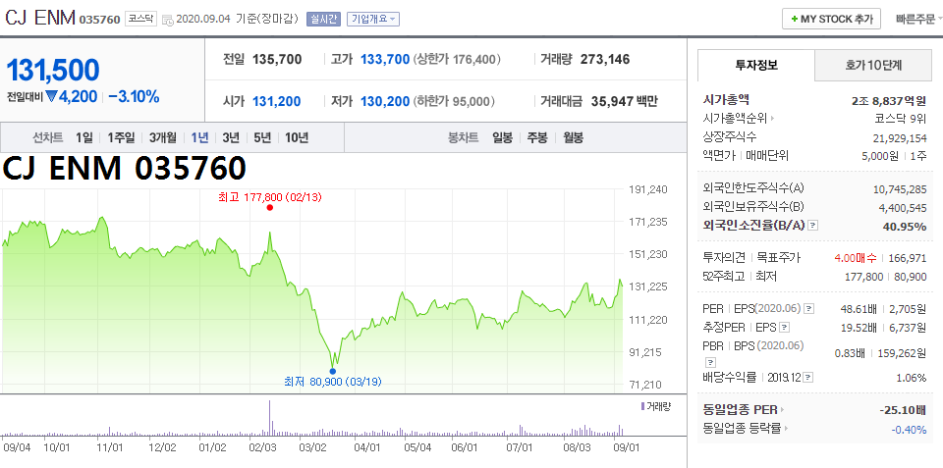Click the calendar icon beside 2020.09.04
This screenshot has width=943, height=468.
[x=168, y=20]
